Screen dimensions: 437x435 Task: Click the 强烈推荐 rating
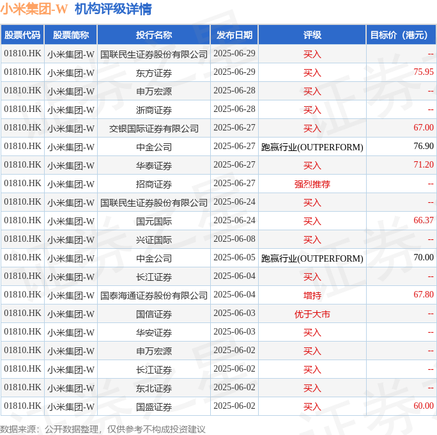point(312,184)
